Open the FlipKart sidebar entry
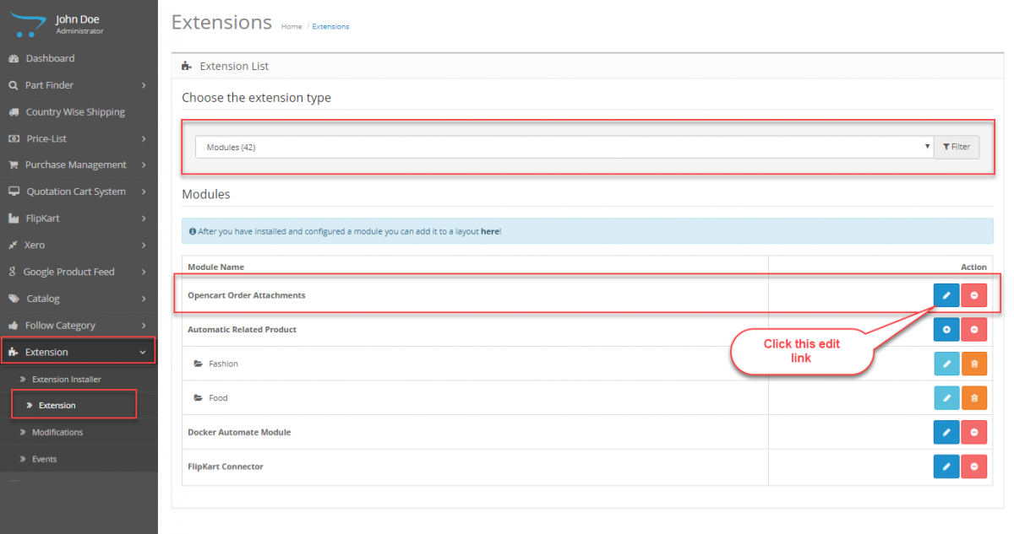Screen dimensions: 1014x534 46,218
